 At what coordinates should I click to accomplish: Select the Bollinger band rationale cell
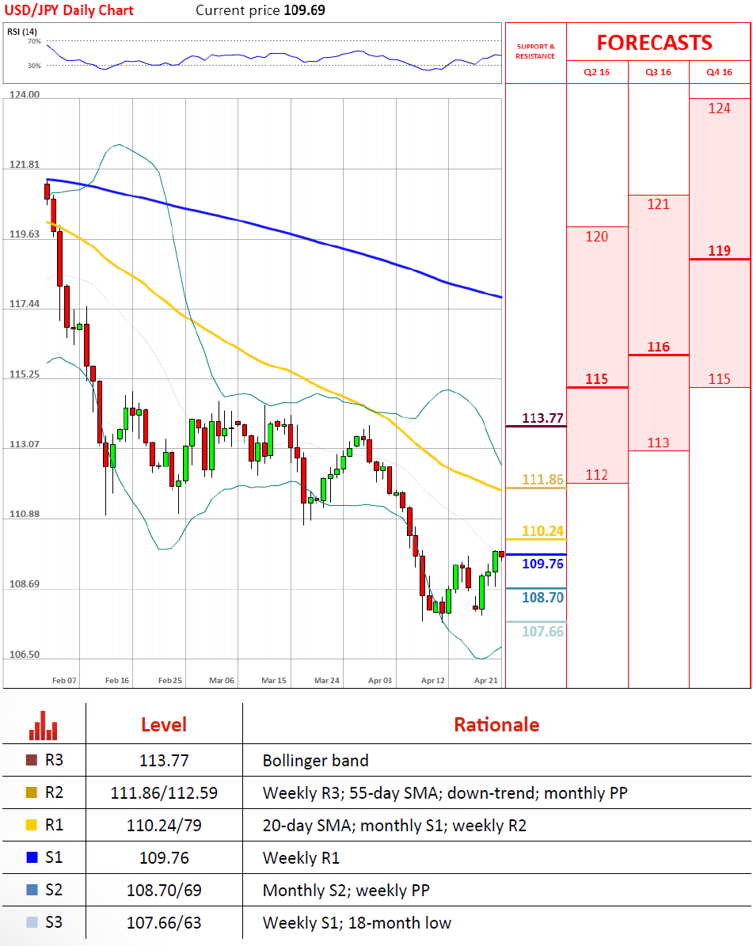(315, 761)
